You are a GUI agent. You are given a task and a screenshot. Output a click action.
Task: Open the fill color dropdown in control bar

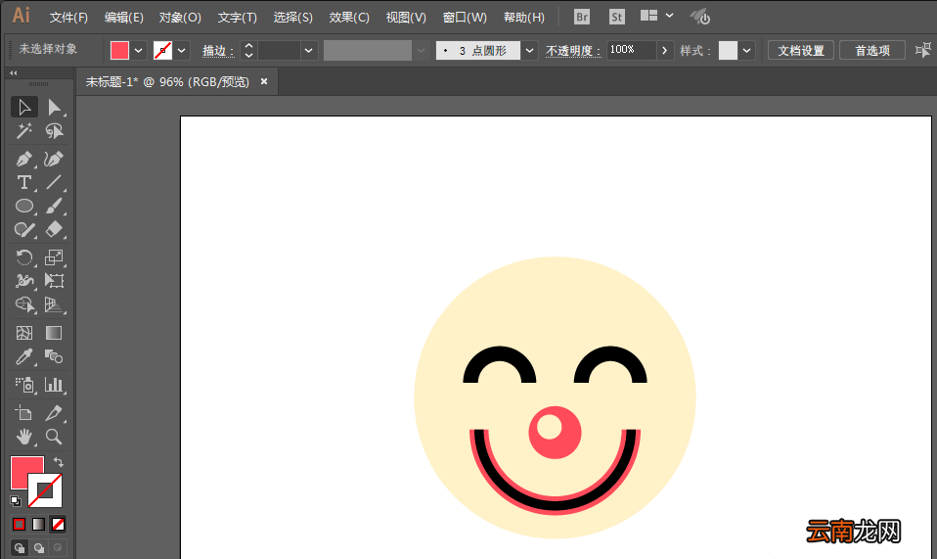coord(138,51)
